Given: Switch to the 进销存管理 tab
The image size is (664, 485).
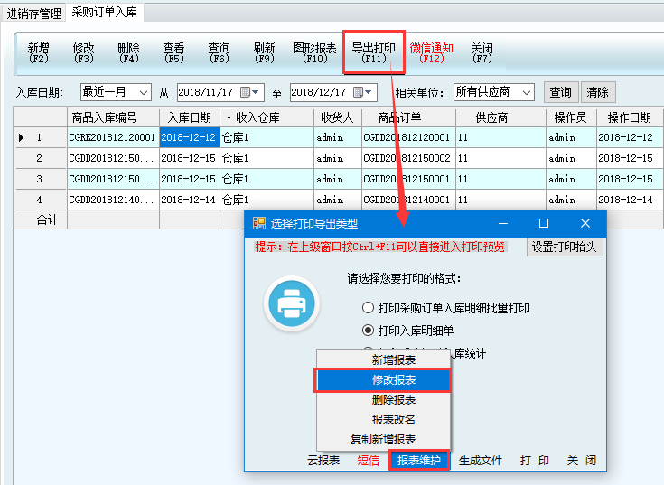Looking at the screenshot, I should click(x=34, y=13).
